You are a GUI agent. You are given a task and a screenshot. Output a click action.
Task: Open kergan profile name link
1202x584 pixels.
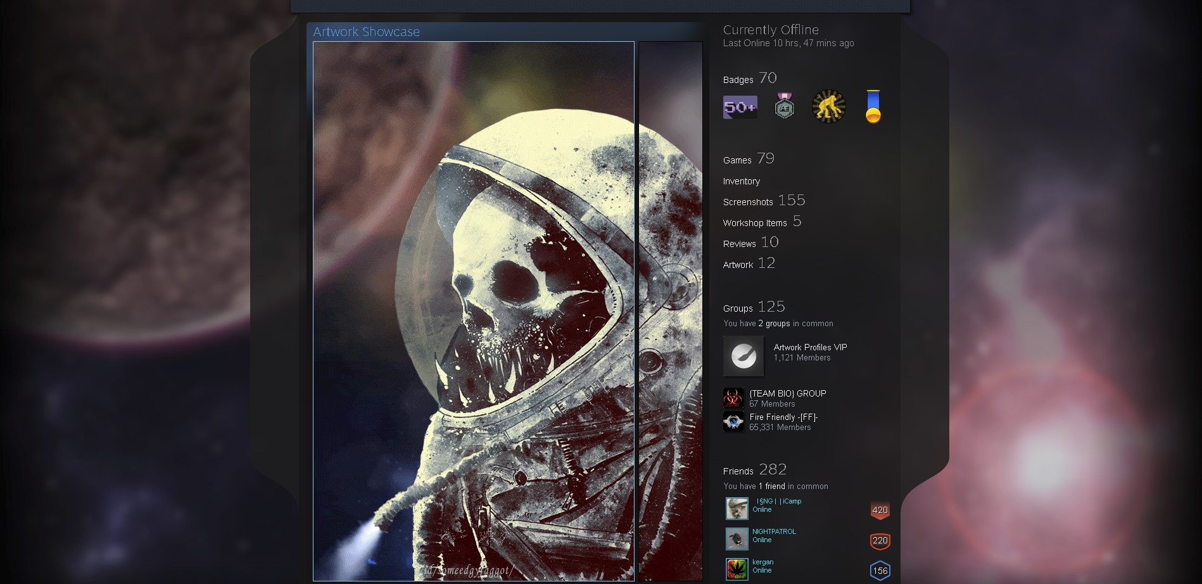click(x=762, y=562)
